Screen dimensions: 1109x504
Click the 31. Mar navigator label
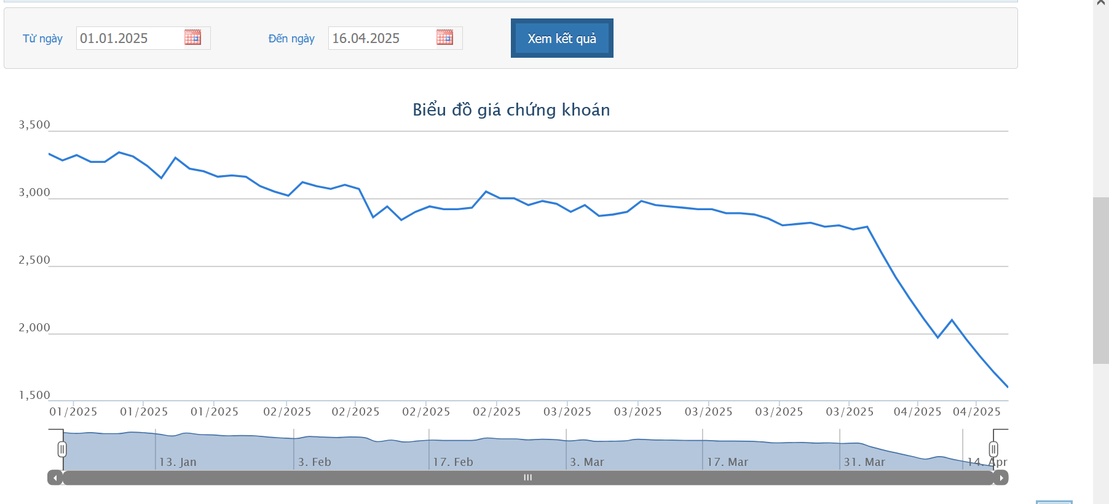[864, 462]
